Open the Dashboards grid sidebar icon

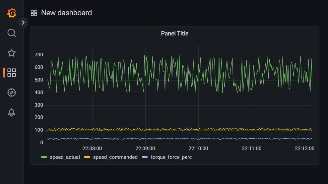coord(12,73)
